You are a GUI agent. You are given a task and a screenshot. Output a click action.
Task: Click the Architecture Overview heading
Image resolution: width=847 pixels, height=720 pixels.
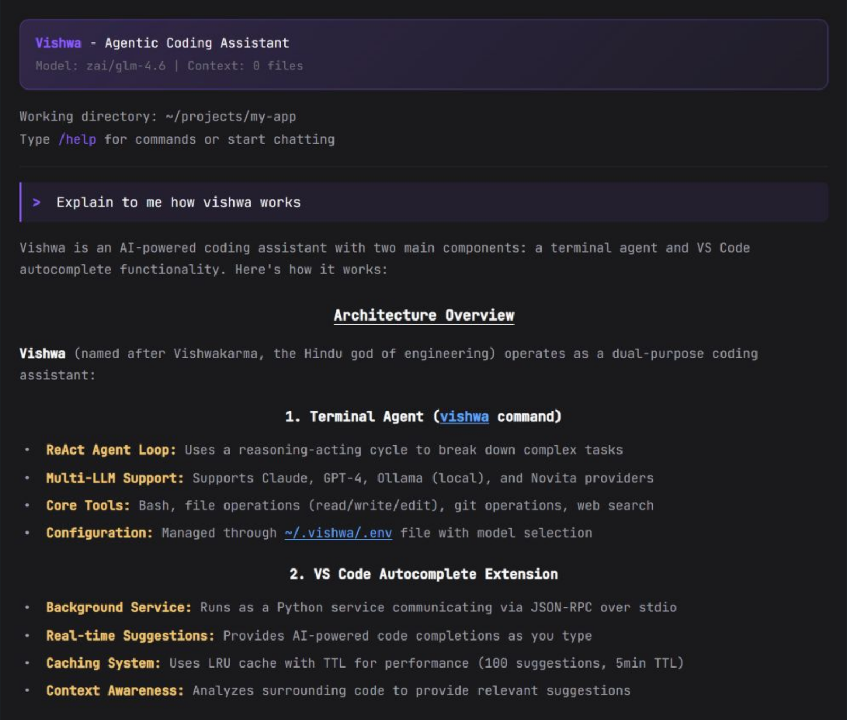424,315
